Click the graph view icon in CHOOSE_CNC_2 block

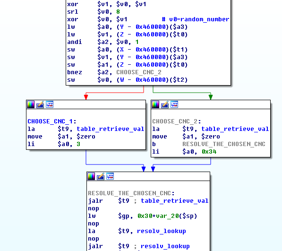tap(174, 104)
